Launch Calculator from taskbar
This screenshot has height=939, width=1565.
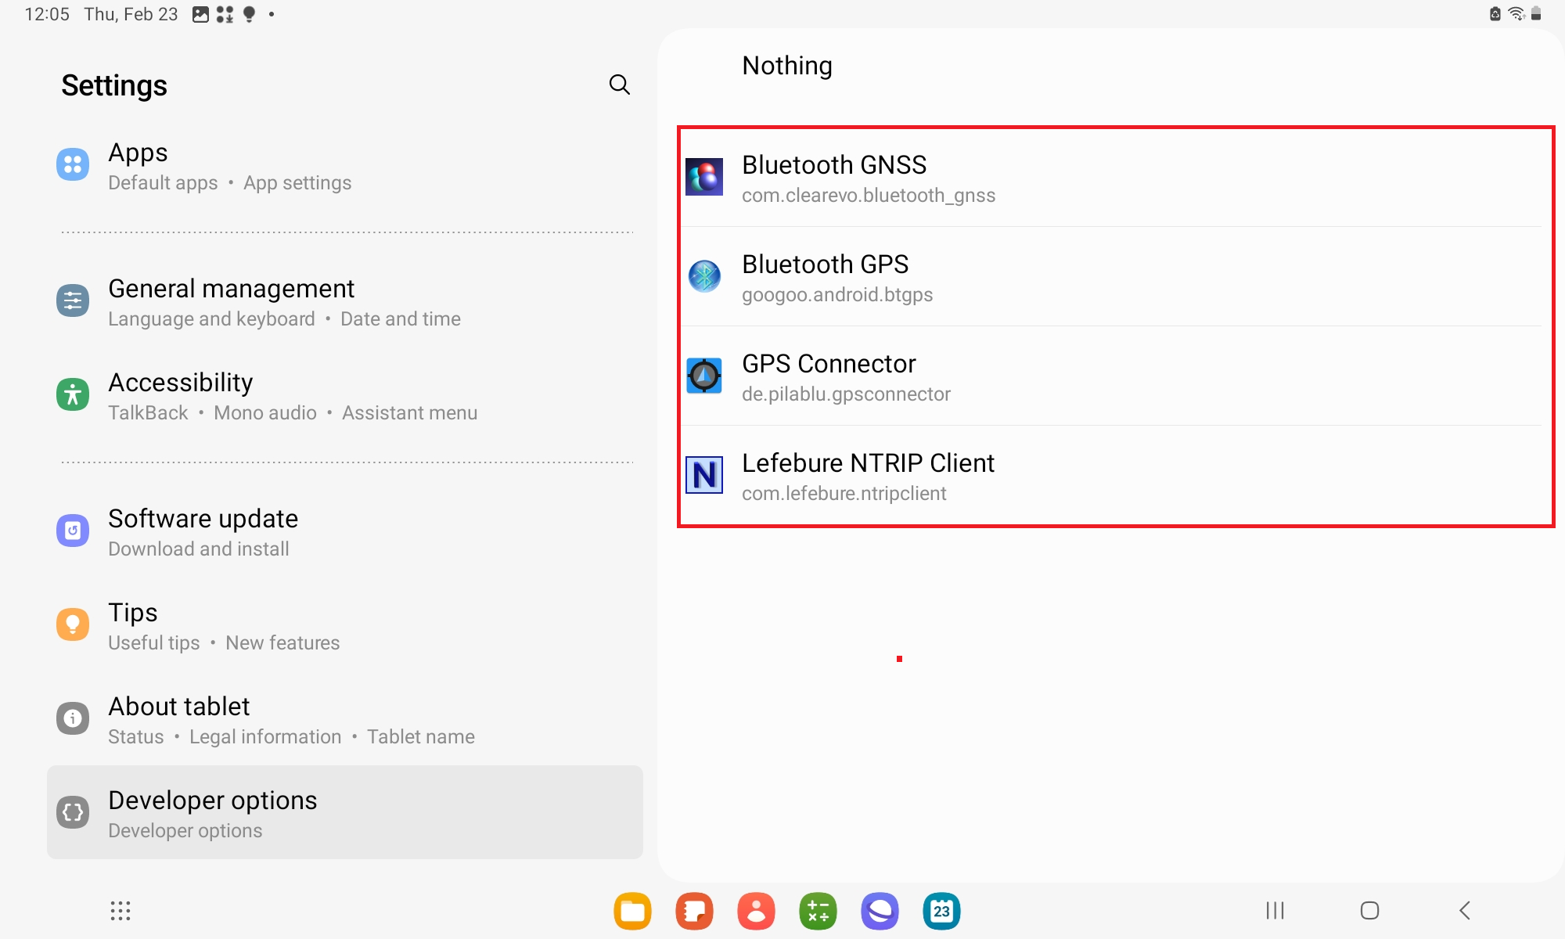[818, 911]
